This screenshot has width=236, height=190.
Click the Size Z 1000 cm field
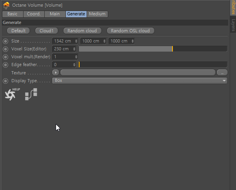121,41
